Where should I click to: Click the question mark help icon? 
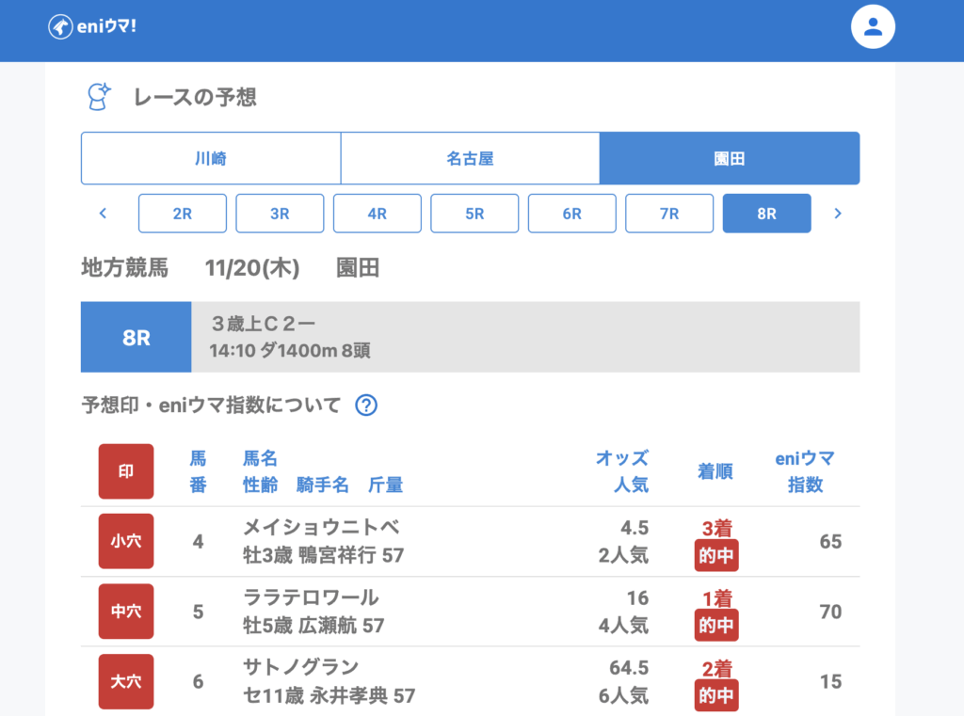click(x=366, y=406)
